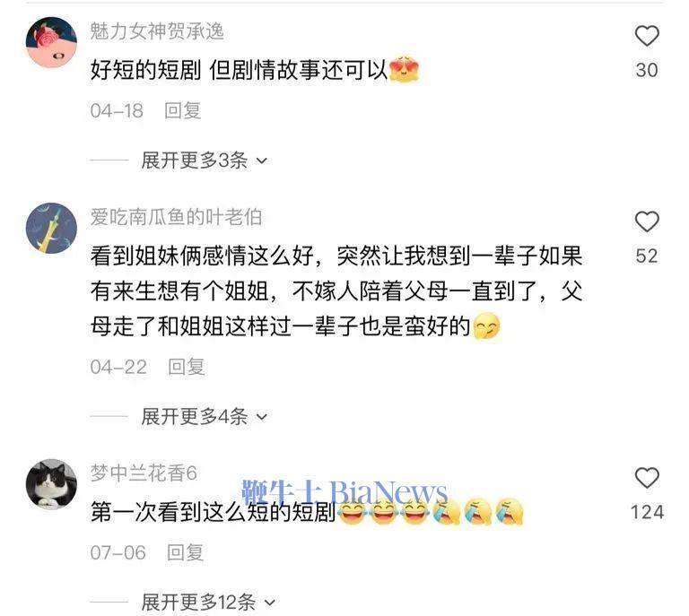Viewport: 689px width, 616px height.
Task: Open profile of username 梦中兰花香6
Action: pyautogui.click(x=144, y=473)
